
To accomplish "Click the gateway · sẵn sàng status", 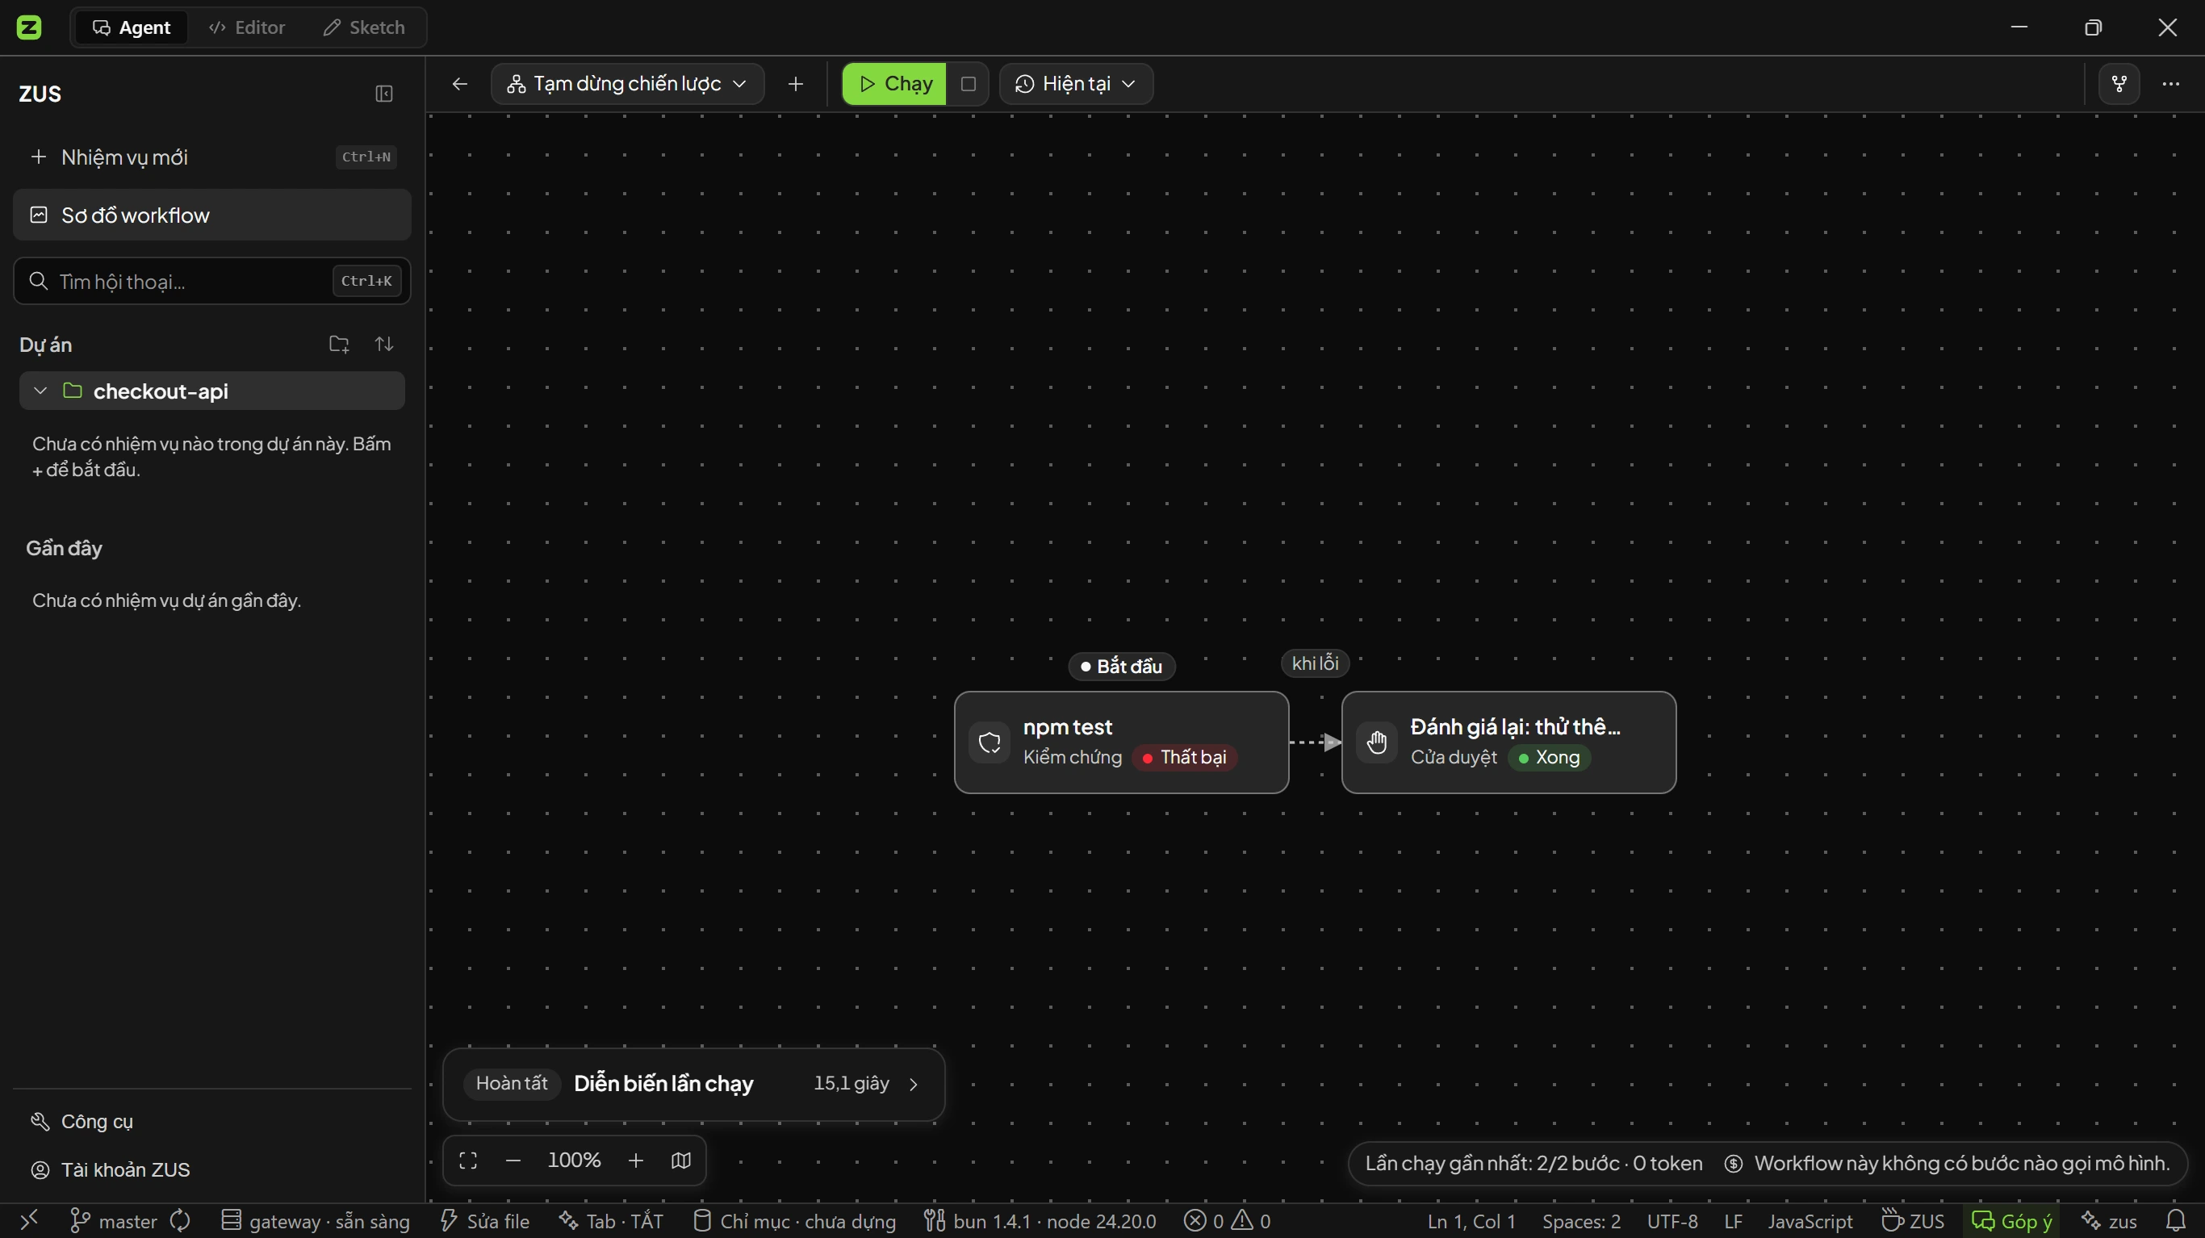I will pos(315,1221).
